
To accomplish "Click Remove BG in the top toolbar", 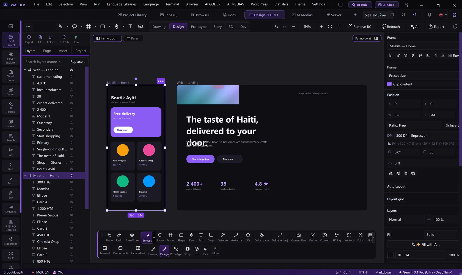I will tap(360, 27).
